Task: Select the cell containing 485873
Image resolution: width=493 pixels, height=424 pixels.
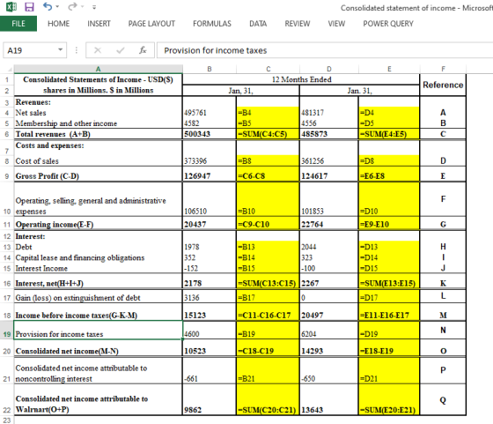Action: 329,134
